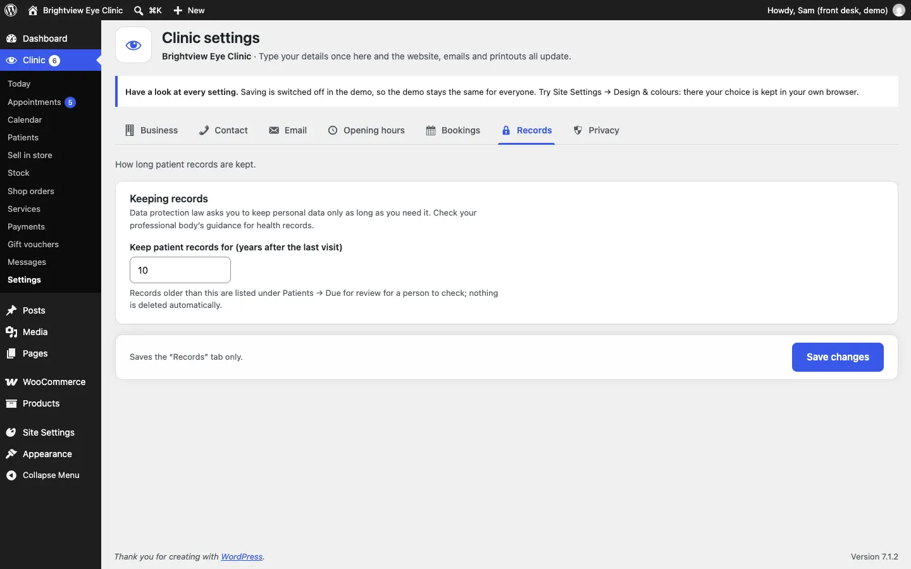Open the command search magnifier icon
The image size is (911, 569).
[x=139, y=10]
